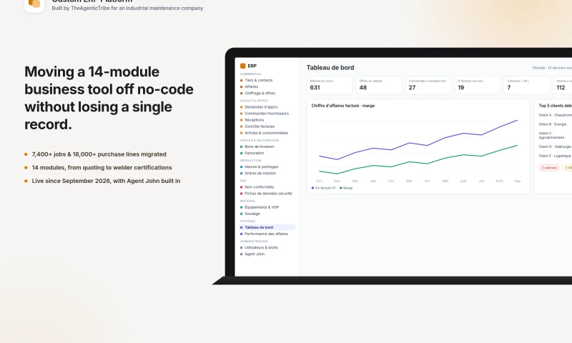
Task: Open Tiers & contacts in ERP sidebar
Action: tap(259, 80)
